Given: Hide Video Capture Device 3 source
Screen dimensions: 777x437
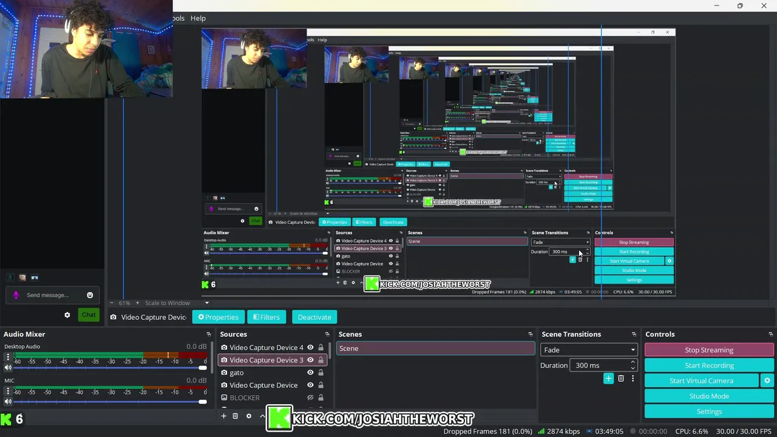Looking at the screenshot, I should [x=310, y=360].
